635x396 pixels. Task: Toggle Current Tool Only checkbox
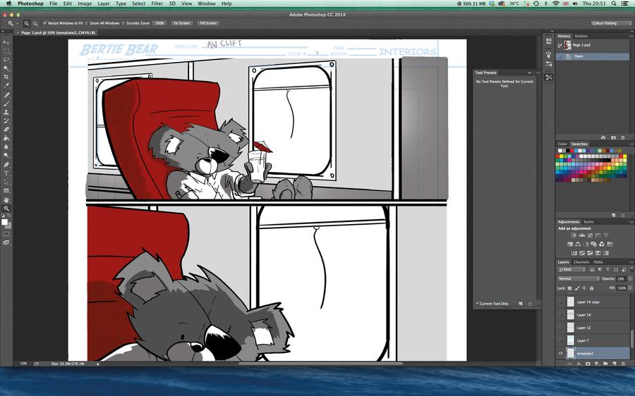478,304
